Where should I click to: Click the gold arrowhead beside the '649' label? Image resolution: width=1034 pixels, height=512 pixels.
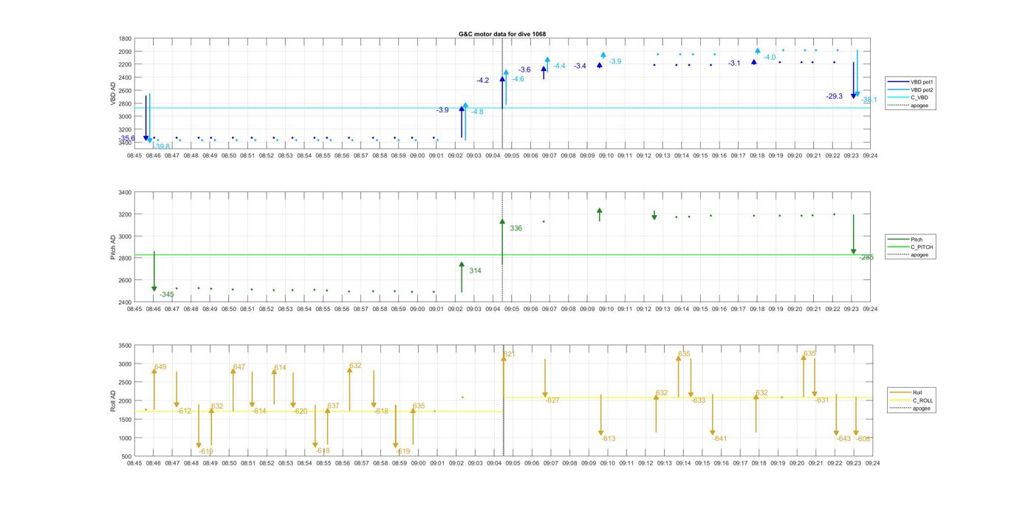tap(154, 371)
